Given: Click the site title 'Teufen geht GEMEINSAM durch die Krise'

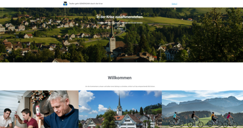Looking at the screenshot, I should click(x=86, y=3).
